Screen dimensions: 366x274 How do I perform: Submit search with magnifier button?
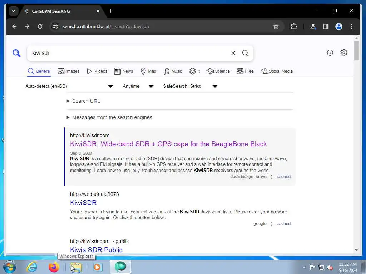245,53
